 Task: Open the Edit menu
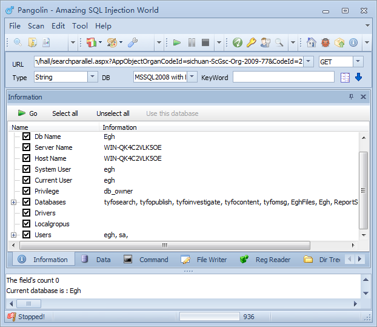pos(58,25)
